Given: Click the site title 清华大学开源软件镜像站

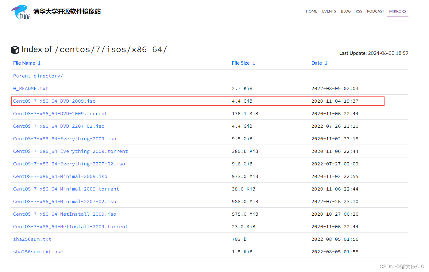Looking at the screenshot, I should [x=67, y=12].
